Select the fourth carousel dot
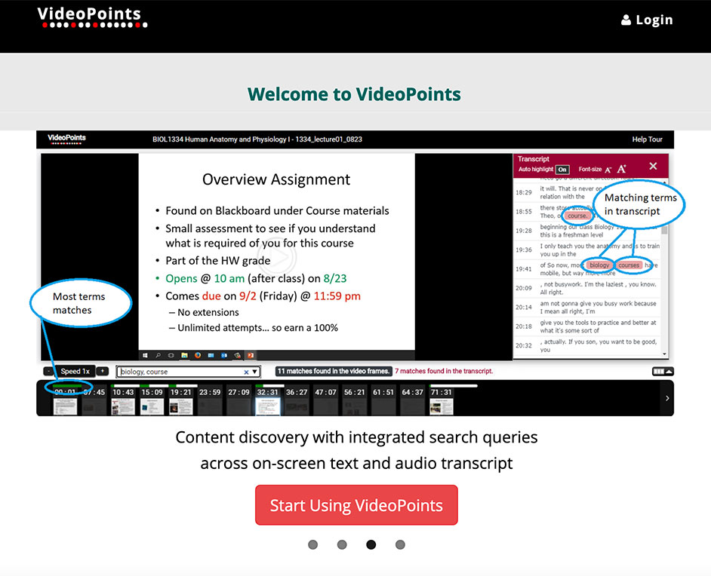 (400, 544)
